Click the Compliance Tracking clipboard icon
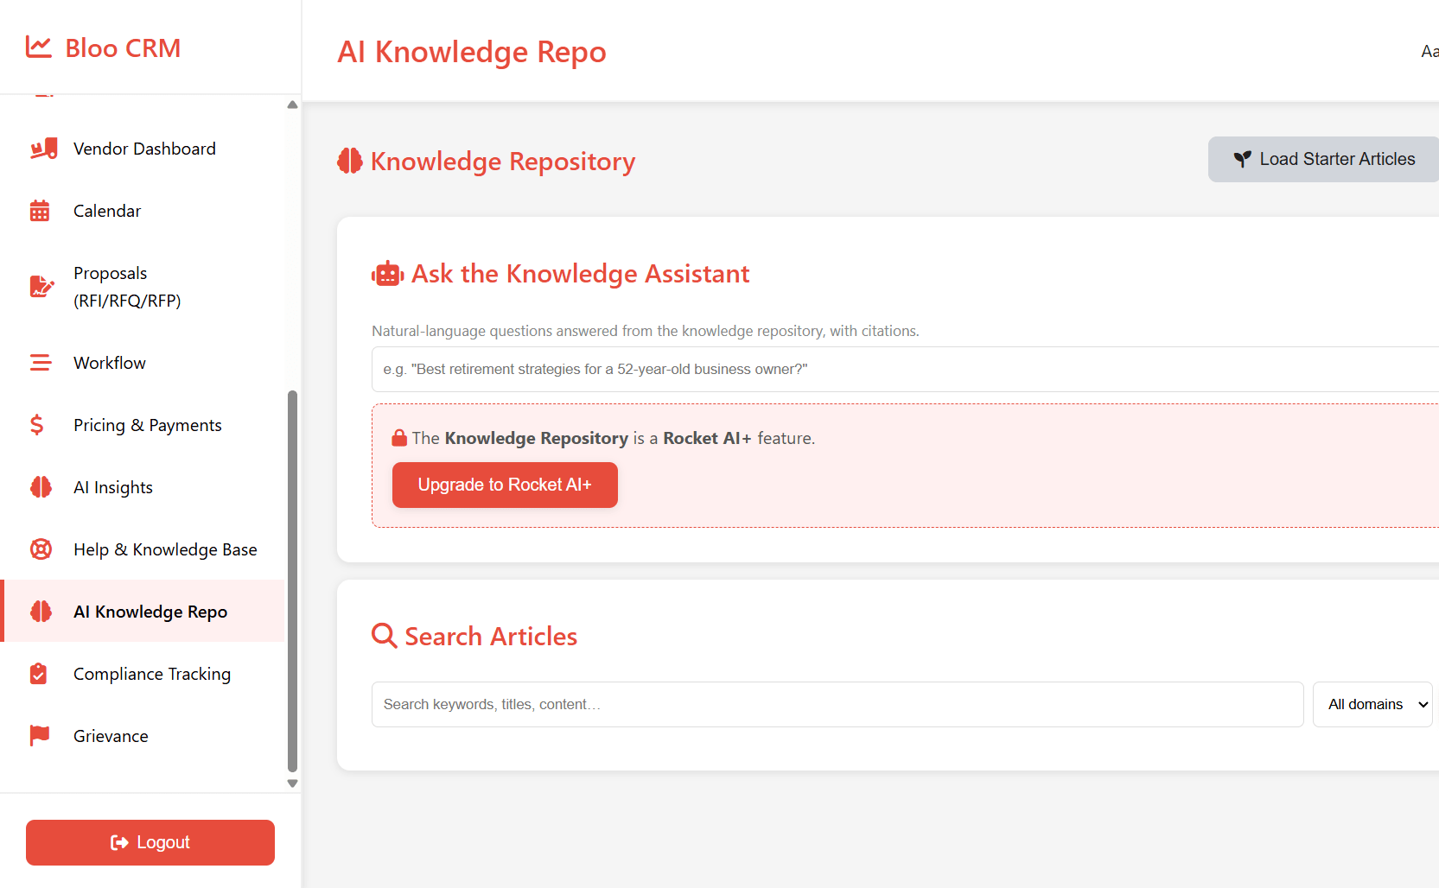1439x888 pixels. point(38,674)
